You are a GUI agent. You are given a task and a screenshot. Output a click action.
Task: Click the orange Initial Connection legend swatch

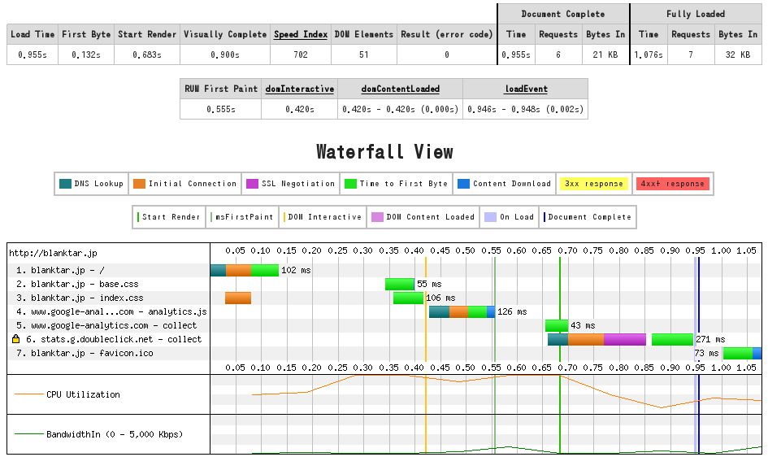pos(139,184)
